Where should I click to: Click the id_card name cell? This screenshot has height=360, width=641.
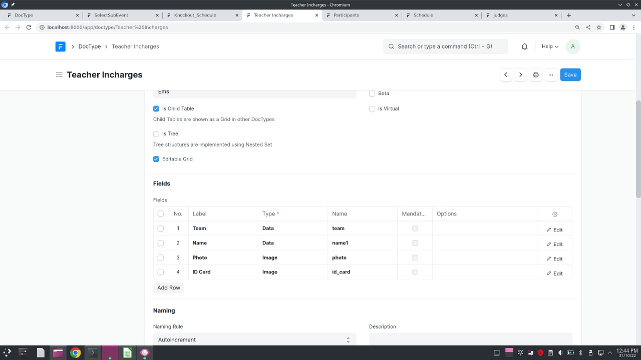363,272
